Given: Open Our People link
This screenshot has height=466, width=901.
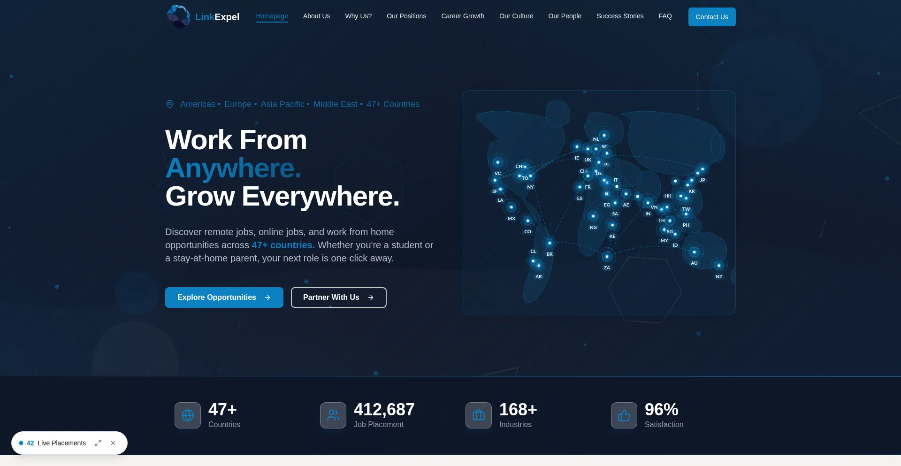Looking at the screenshot, I should tap(565, 16).
